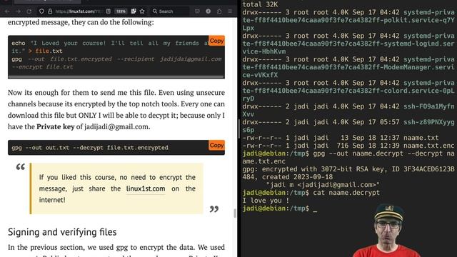This screenshot has height=257, width=457.
Task: Reset the 133% zoom level indicator
Action: (121, 11)
